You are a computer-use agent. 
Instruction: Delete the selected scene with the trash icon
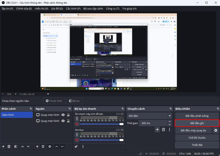pos(9,147)
